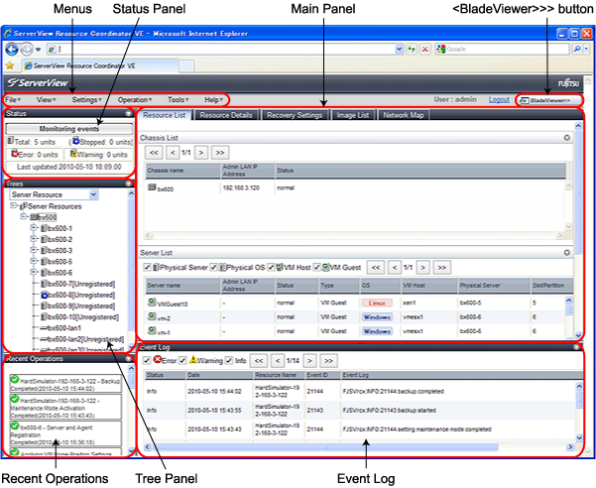The height and width of the screenshot is (488, 596).
Task: Collapse the Server Resources root node
Action: pyautogui.click(x=13, y=206)
